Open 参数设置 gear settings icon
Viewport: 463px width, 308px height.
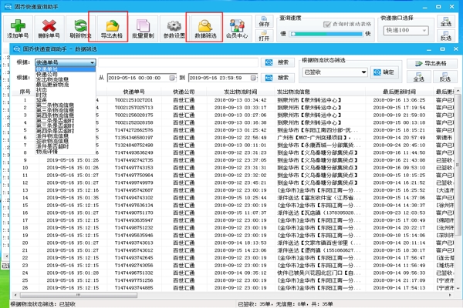174,28
